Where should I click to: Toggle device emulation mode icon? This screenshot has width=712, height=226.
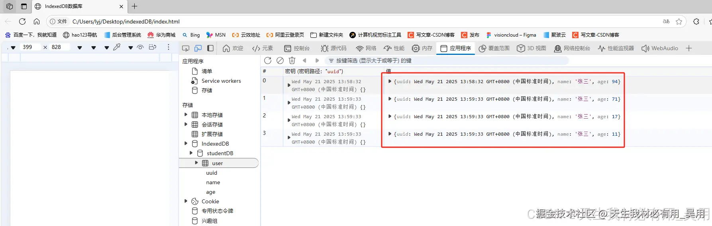198,48
